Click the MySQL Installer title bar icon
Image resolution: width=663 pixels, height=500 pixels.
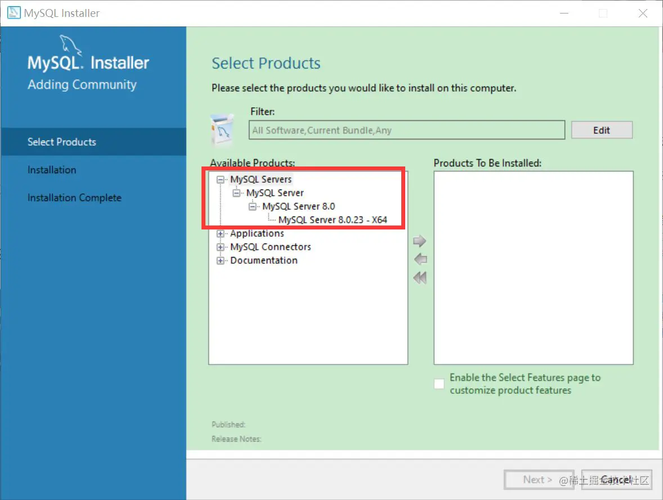14,13
